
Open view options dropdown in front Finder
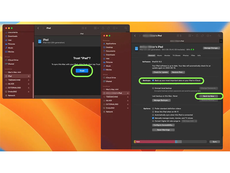179,36
